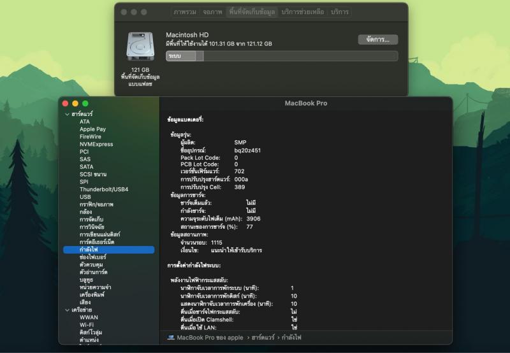
Task: Click the ระบบ segment of the storage bar
Action: (181, 56)
